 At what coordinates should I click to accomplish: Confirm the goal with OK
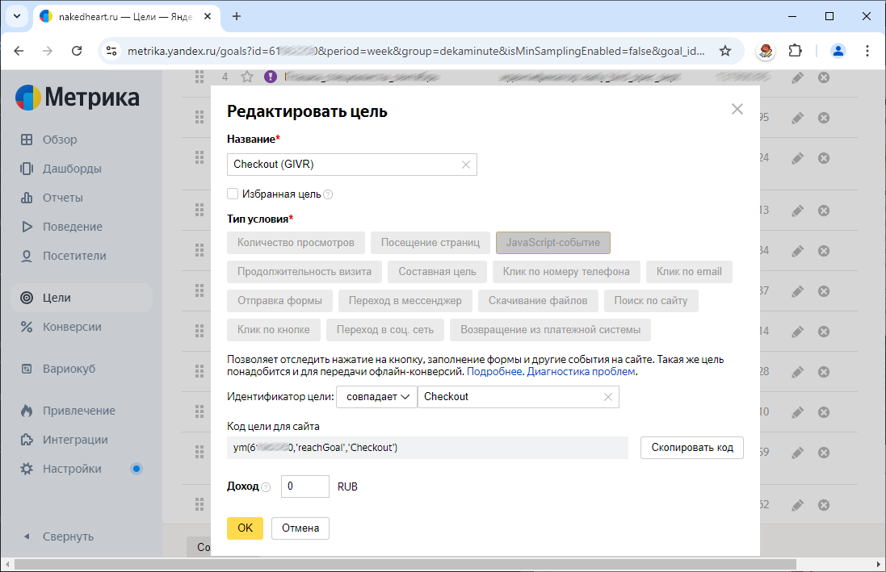[x=245, y=528]
